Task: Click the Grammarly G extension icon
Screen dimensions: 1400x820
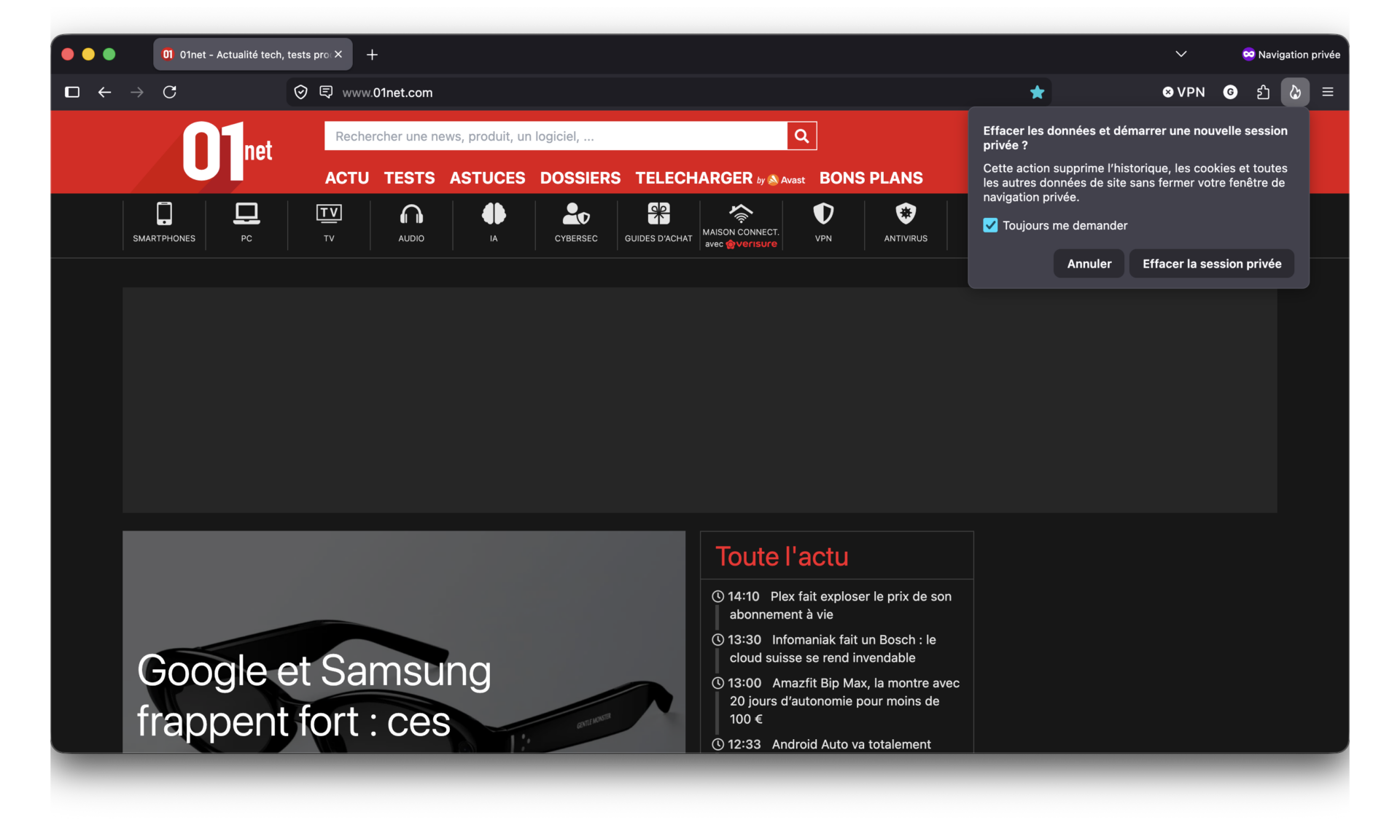Action: click(x=1230, y=92)
